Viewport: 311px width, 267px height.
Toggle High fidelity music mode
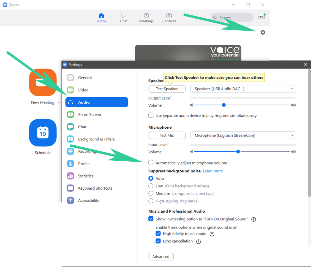(x=158, y=233)
